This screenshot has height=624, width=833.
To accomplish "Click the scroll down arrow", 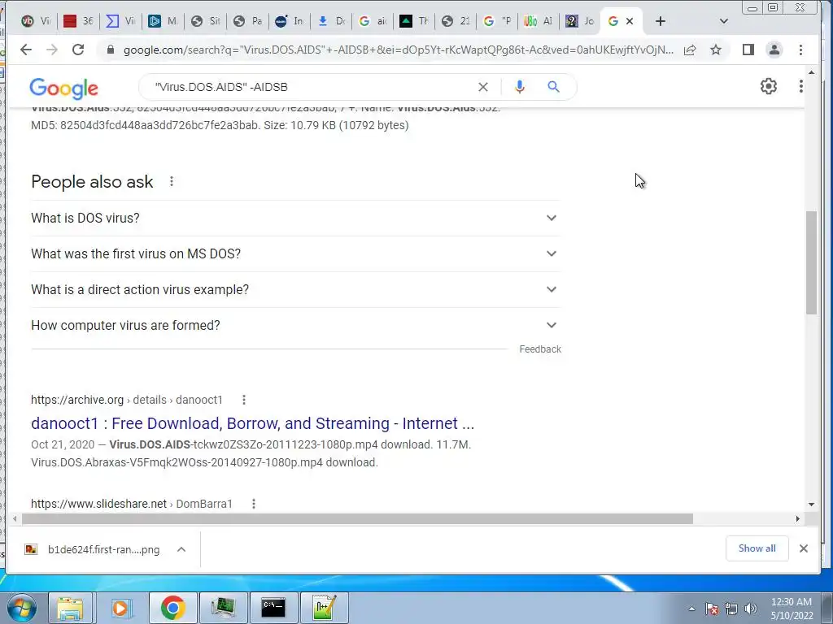I will click(x=811, y=505).
